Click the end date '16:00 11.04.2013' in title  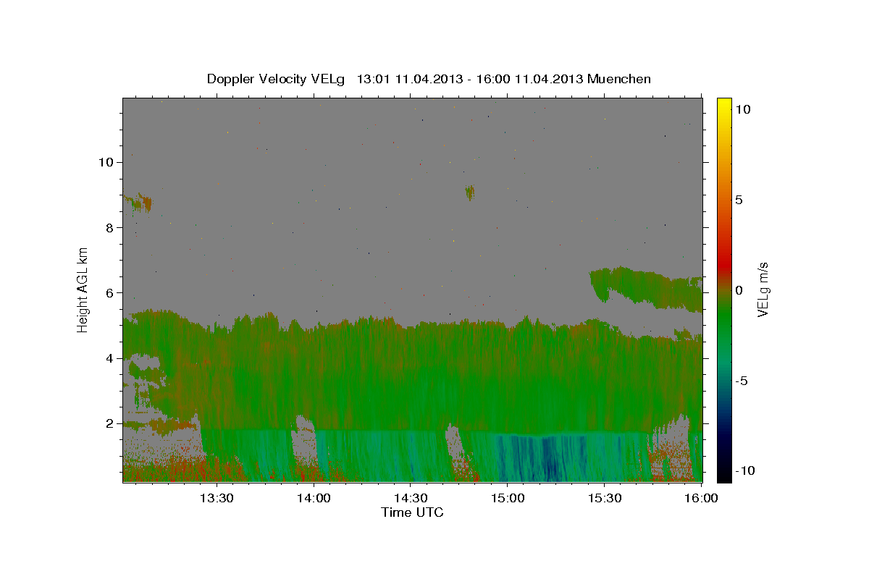tap(529, 79)
